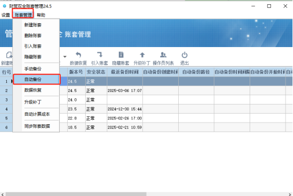The height and width of the screenshot is (196, 293).
Task: Click the 数据恢复 toolbar icon
Action: coord(78,55)
